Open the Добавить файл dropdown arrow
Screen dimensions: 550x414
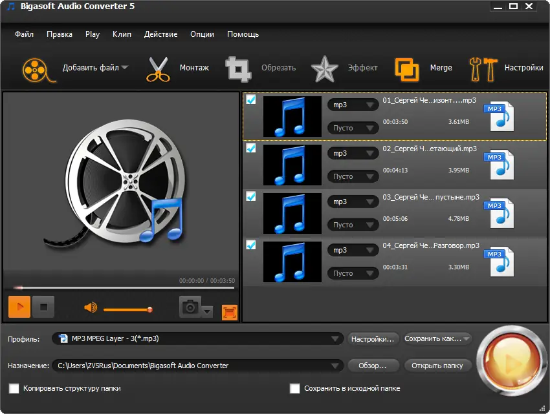125,67
